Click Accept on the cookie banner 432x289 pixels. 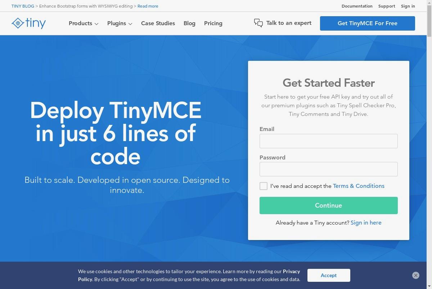(329, 275)
